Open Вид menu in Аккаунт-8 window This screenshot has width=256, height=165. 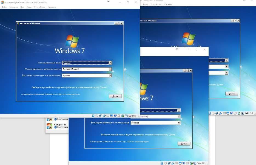point(22,7)
